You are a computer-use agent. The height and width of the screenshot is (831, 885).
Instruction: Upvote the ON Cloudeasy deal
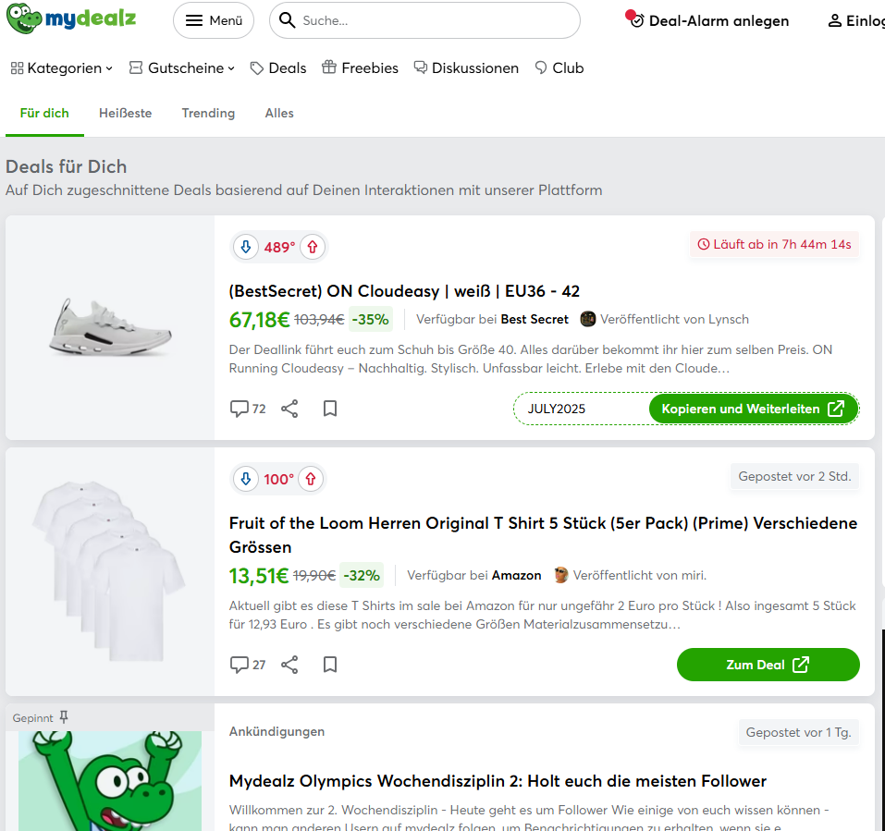coord(313,247)
